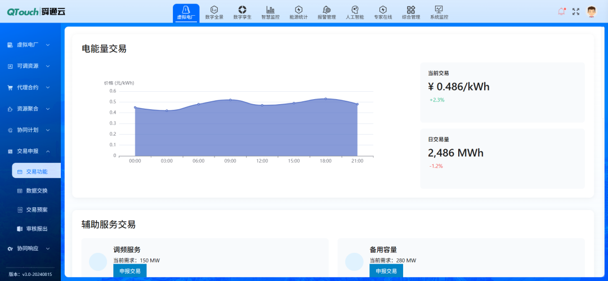This screenshot has width=608, height=281.
Task: Click the 交易申报 sidebar icon
Action: pyautogui.click(x=11, y=151)
